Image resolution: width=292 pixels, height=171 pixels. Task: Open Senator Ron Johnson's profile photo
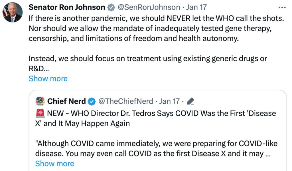[x=13, y=12]
